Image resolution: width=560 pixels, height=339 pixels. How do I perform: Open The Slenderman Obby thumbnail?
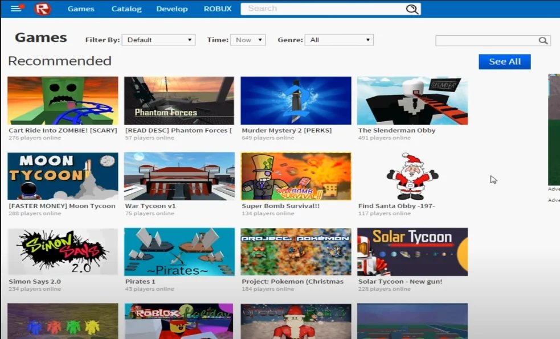412,101
